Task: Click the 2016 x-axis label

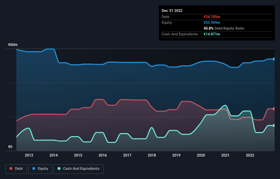Action: [x=103, y=155]
